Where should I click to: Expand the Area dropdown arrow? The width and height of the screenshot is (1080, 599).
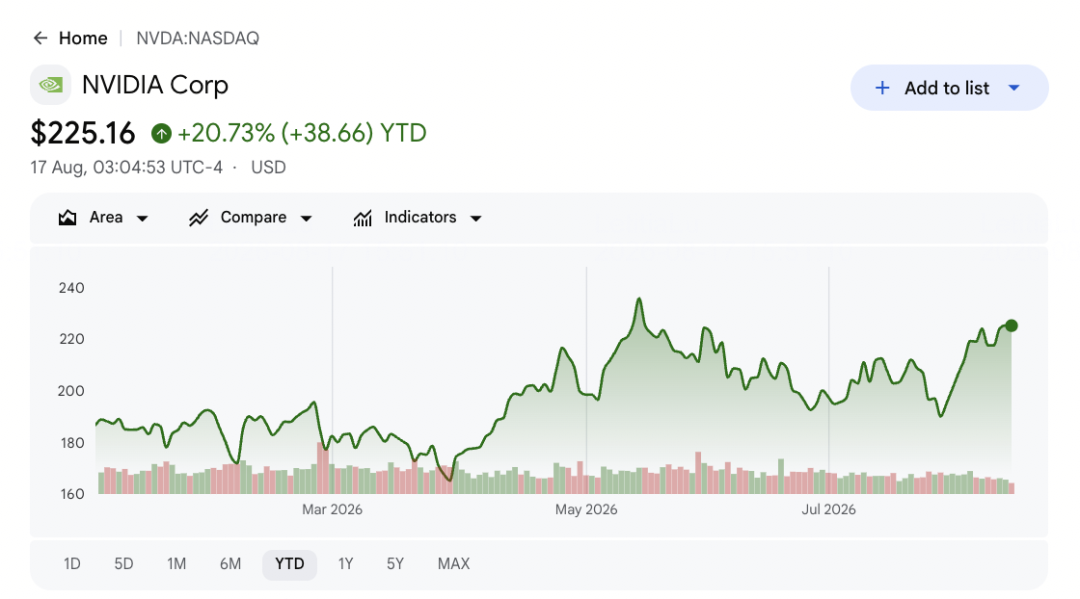click(143, 219)
